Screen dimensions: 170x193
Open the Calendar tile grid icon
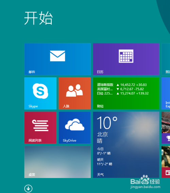(x=126, y=56)
